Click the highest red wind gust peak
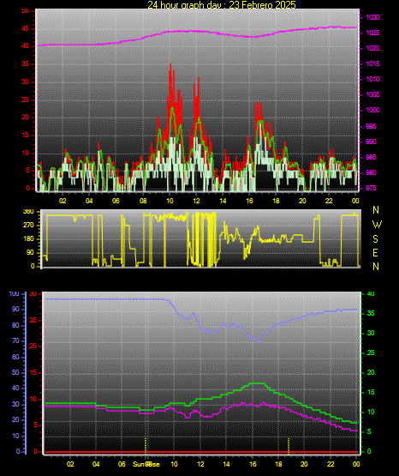399x476 pixels. tap(170, 65)
